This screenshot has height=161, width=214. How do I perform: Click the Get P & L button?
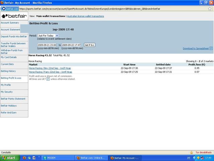click(x=90, y=45)
